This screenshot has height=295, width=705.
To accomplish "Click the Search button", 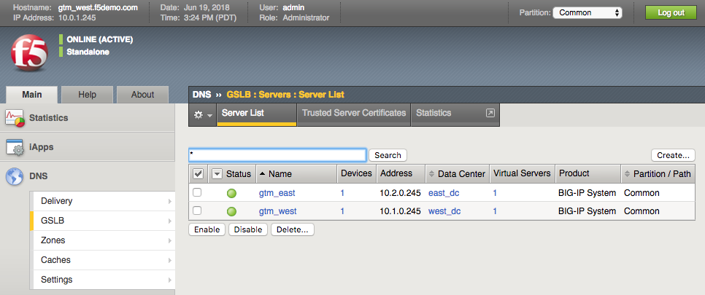I will (x=388, y=155).
